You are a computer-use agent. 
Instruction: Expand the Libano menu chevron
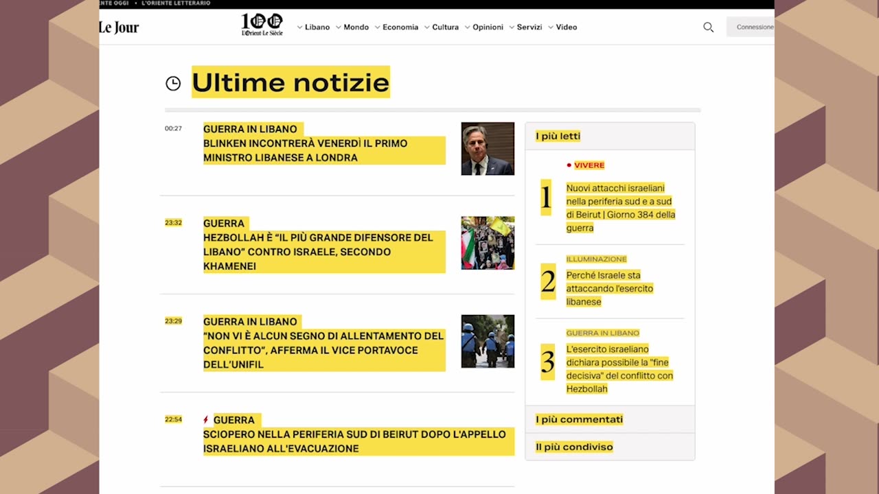point(299,27)
